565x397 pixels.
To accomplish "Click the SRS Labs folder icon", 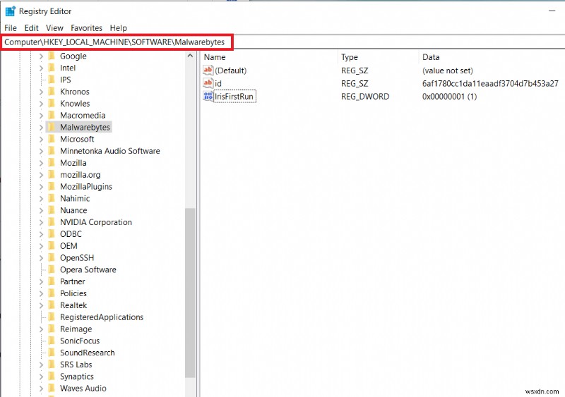I will point(52,365).
